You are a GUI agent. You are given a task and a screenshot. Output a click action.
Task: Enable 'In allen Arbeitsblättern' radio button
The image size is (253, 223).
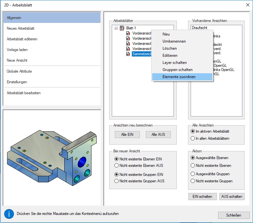(193, 138)
